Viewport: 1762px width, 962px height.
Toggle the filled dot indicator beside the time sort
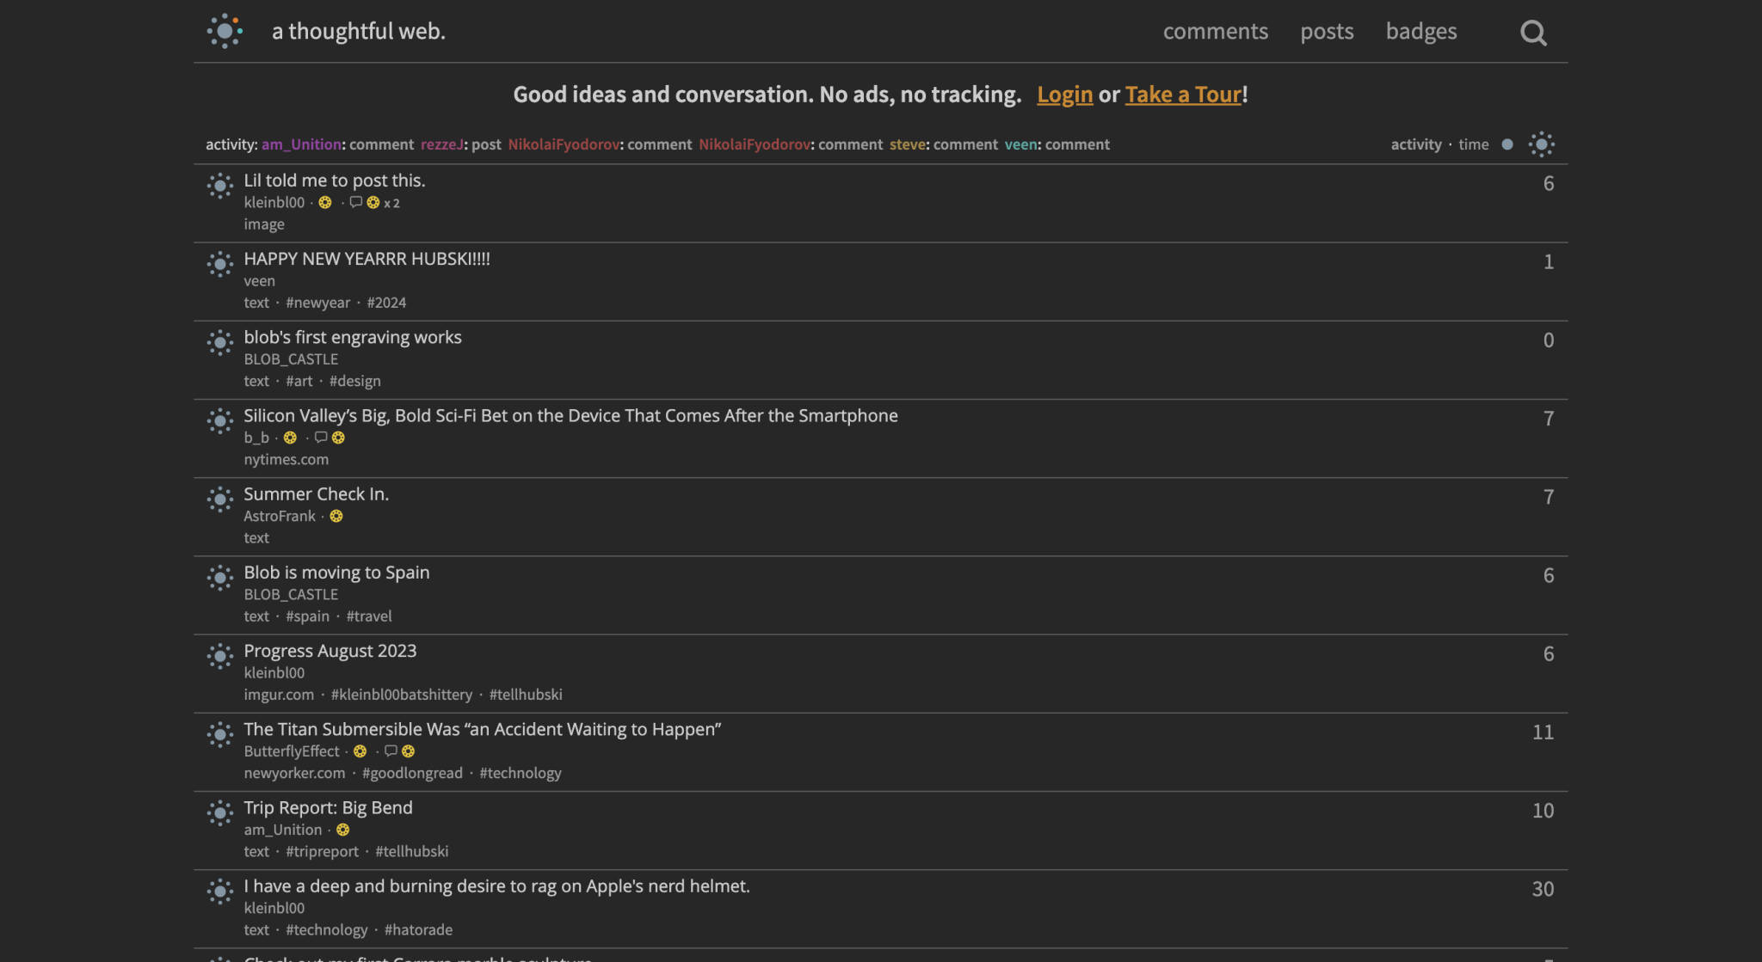coord(1506,144)
